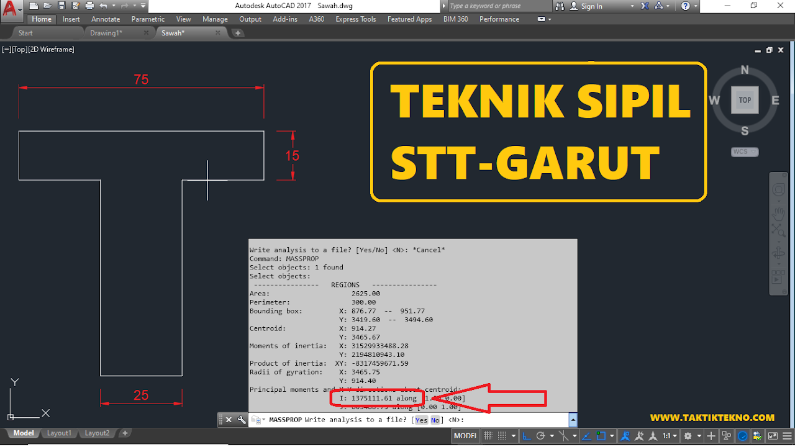
Task: Open Polar Tracking angle dropdown arrow
Action: pos(552,436)
